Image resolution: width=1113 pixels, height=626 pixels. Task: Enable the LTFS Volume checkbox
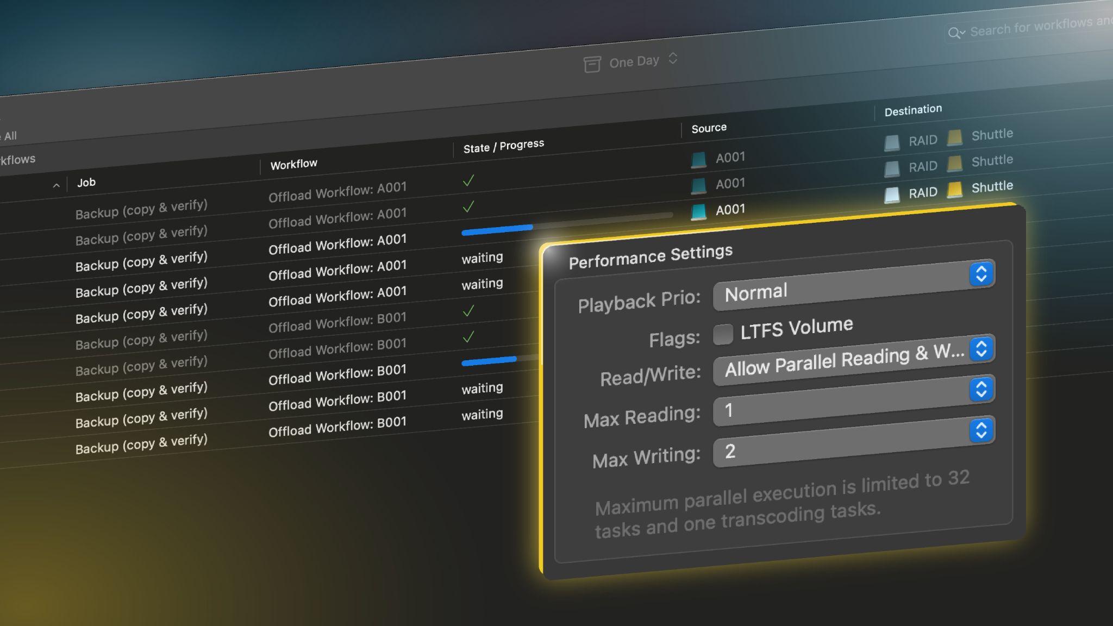723,334
